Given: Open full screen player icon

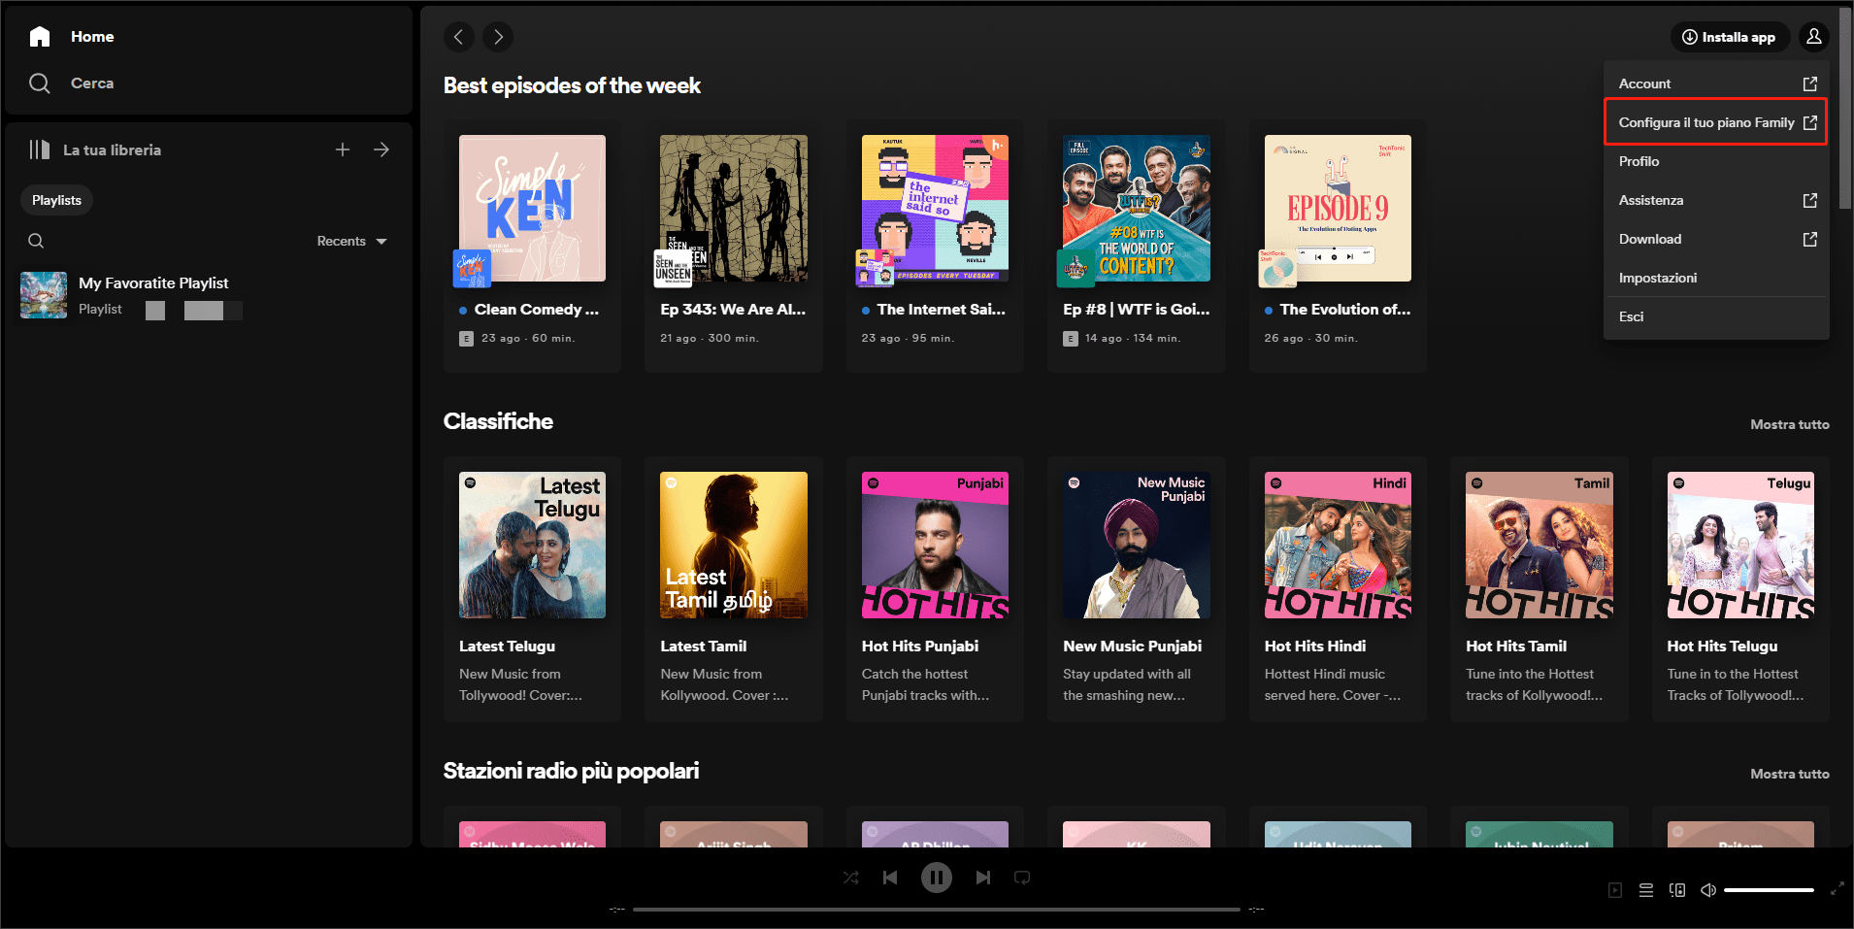Looking at the screenshot, I should coord(1837,888).
